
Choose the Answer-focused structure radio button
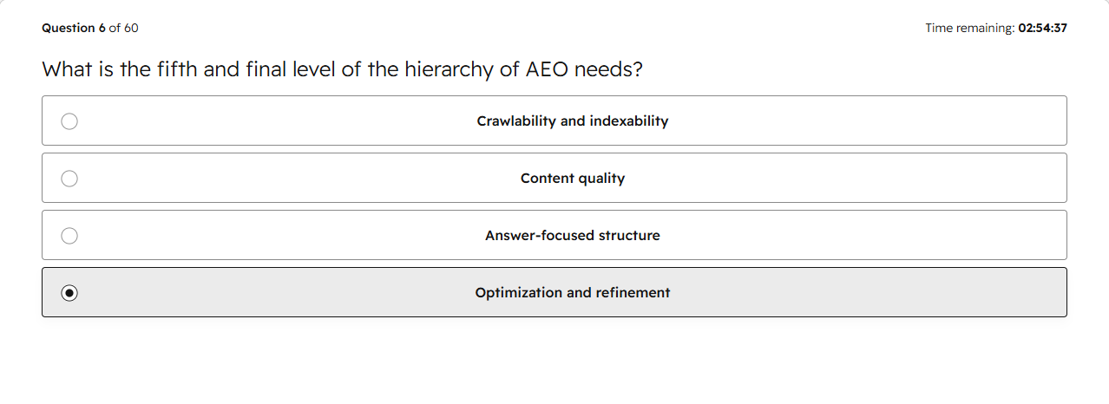[69, 236]
